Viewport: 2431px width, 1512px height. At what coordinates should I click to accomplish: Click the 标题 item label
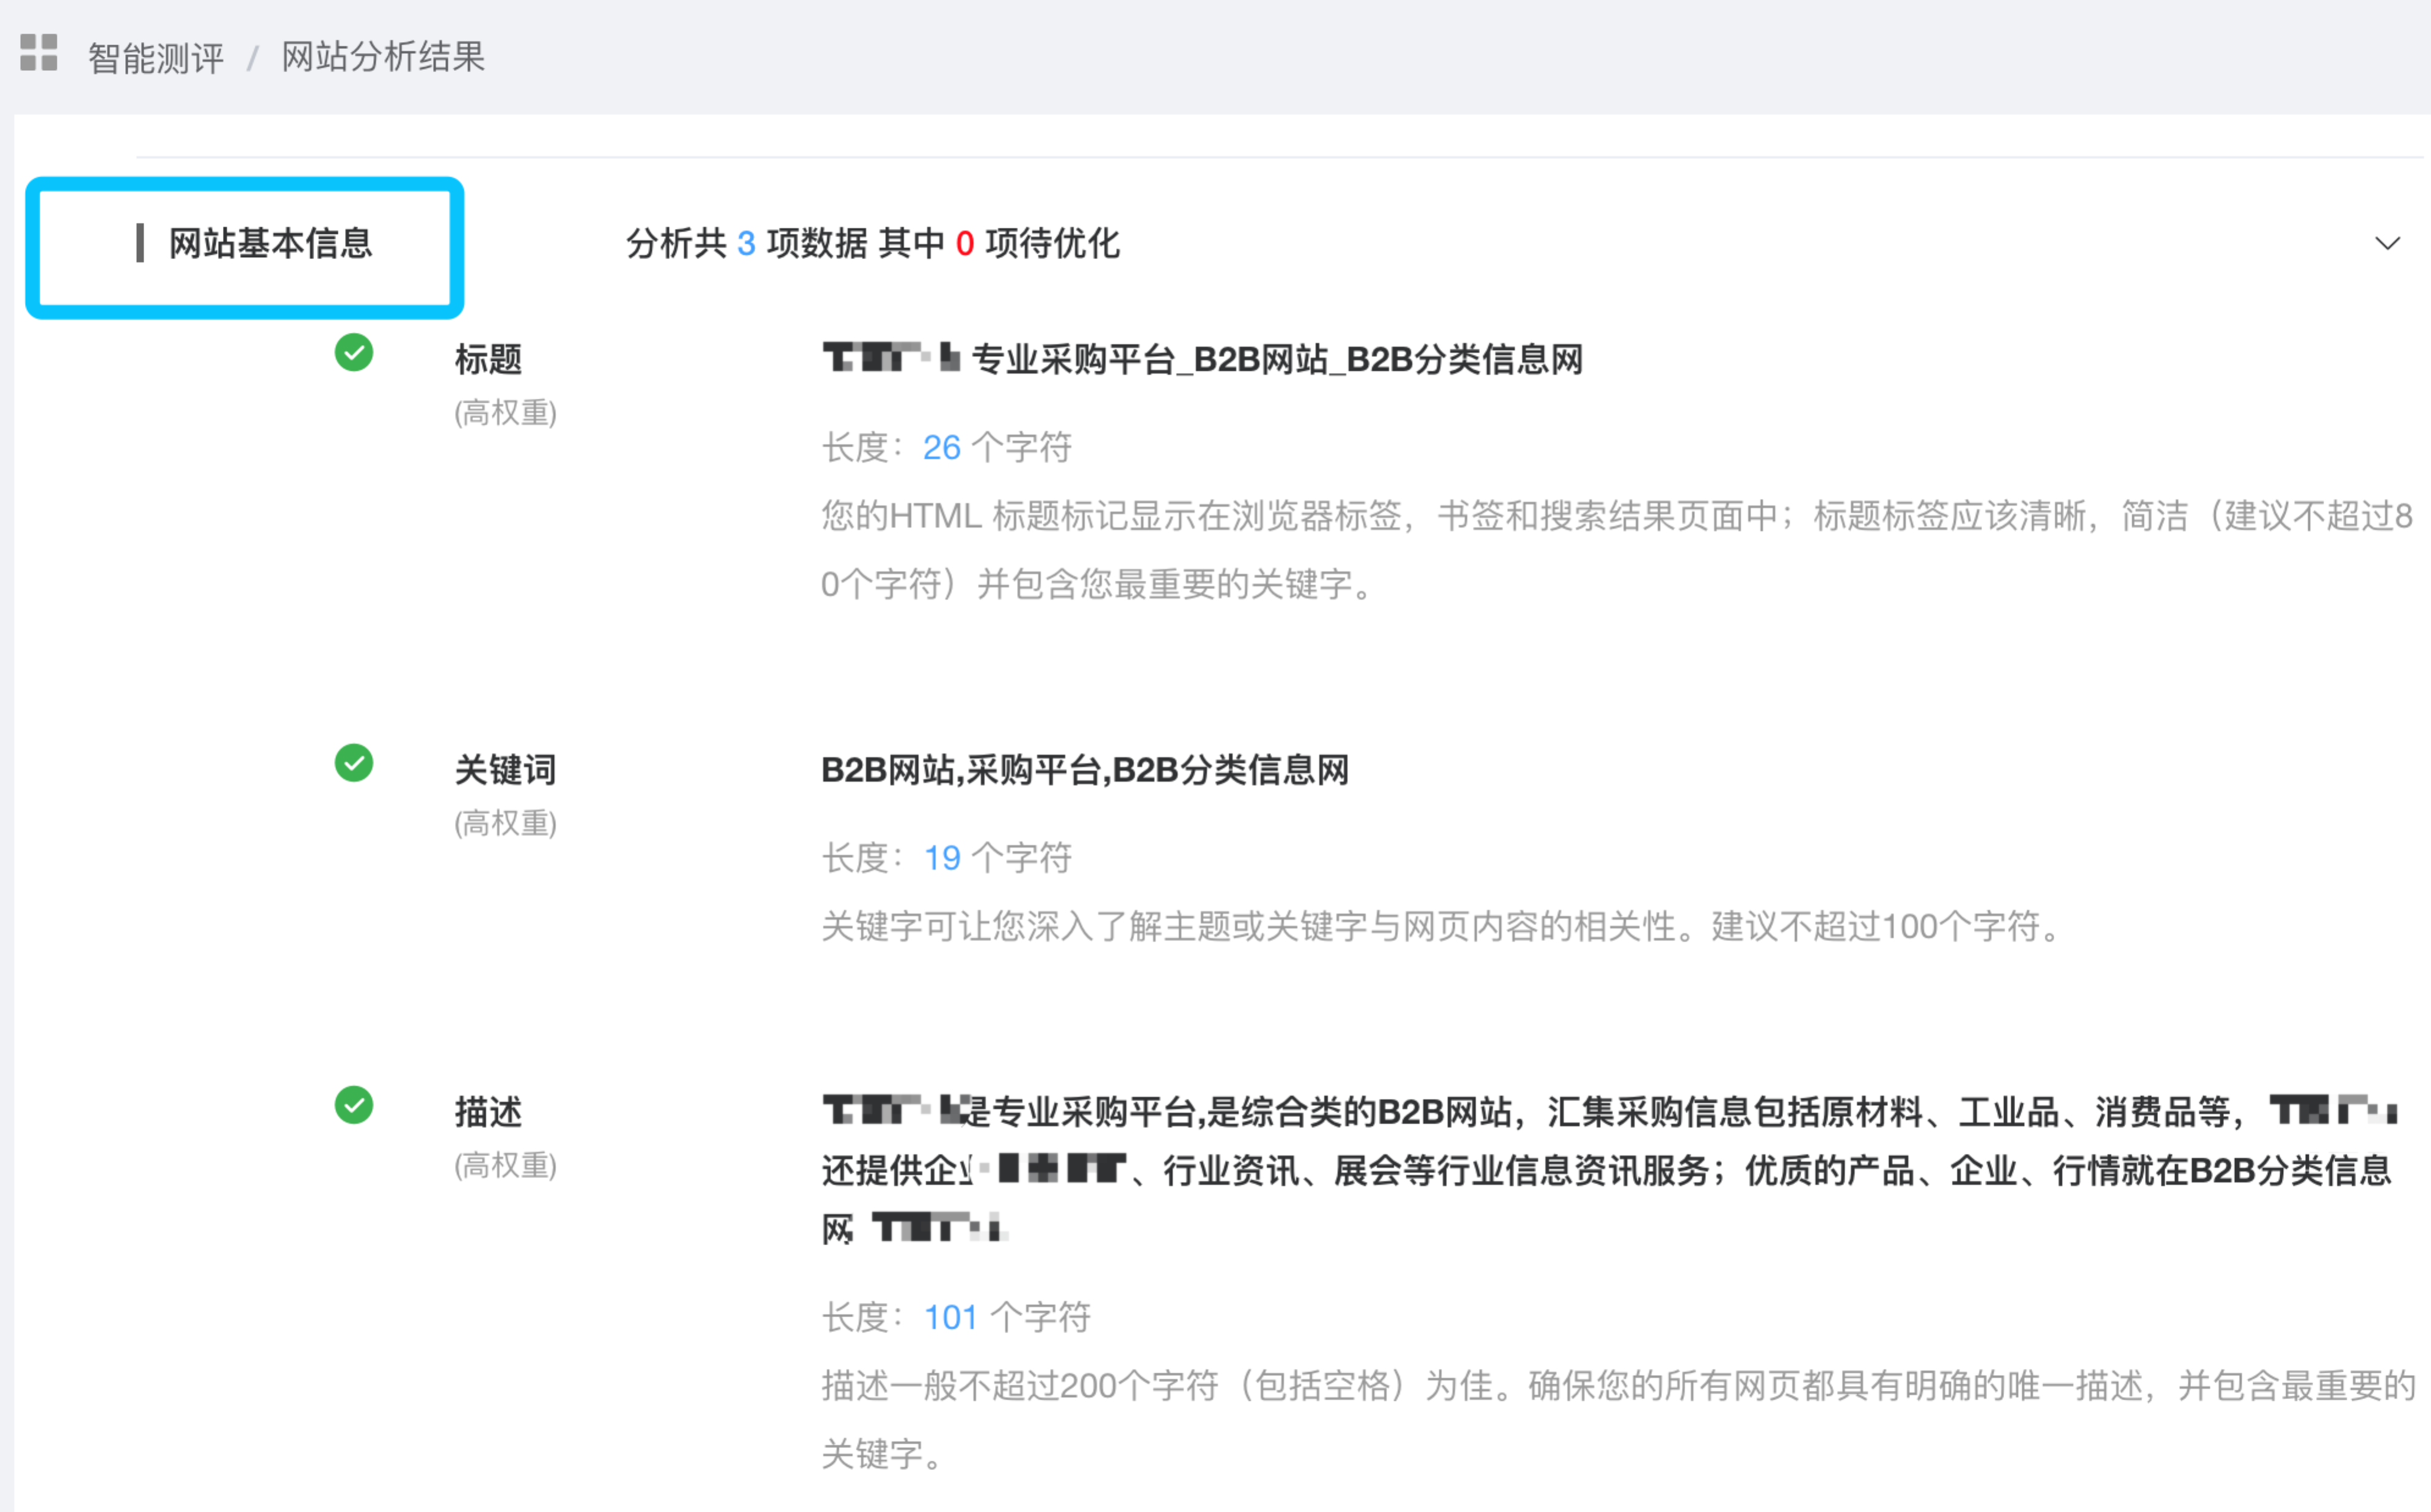(x=488, y=359)
